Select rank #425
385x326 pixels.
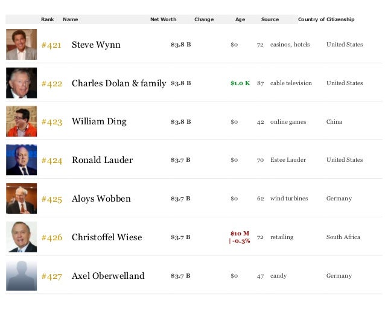52,199
